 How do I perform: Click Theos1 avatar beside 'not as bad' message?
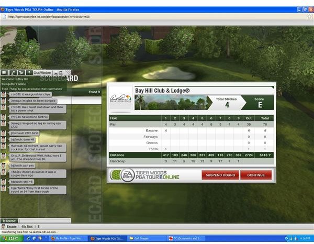point(4,172)
